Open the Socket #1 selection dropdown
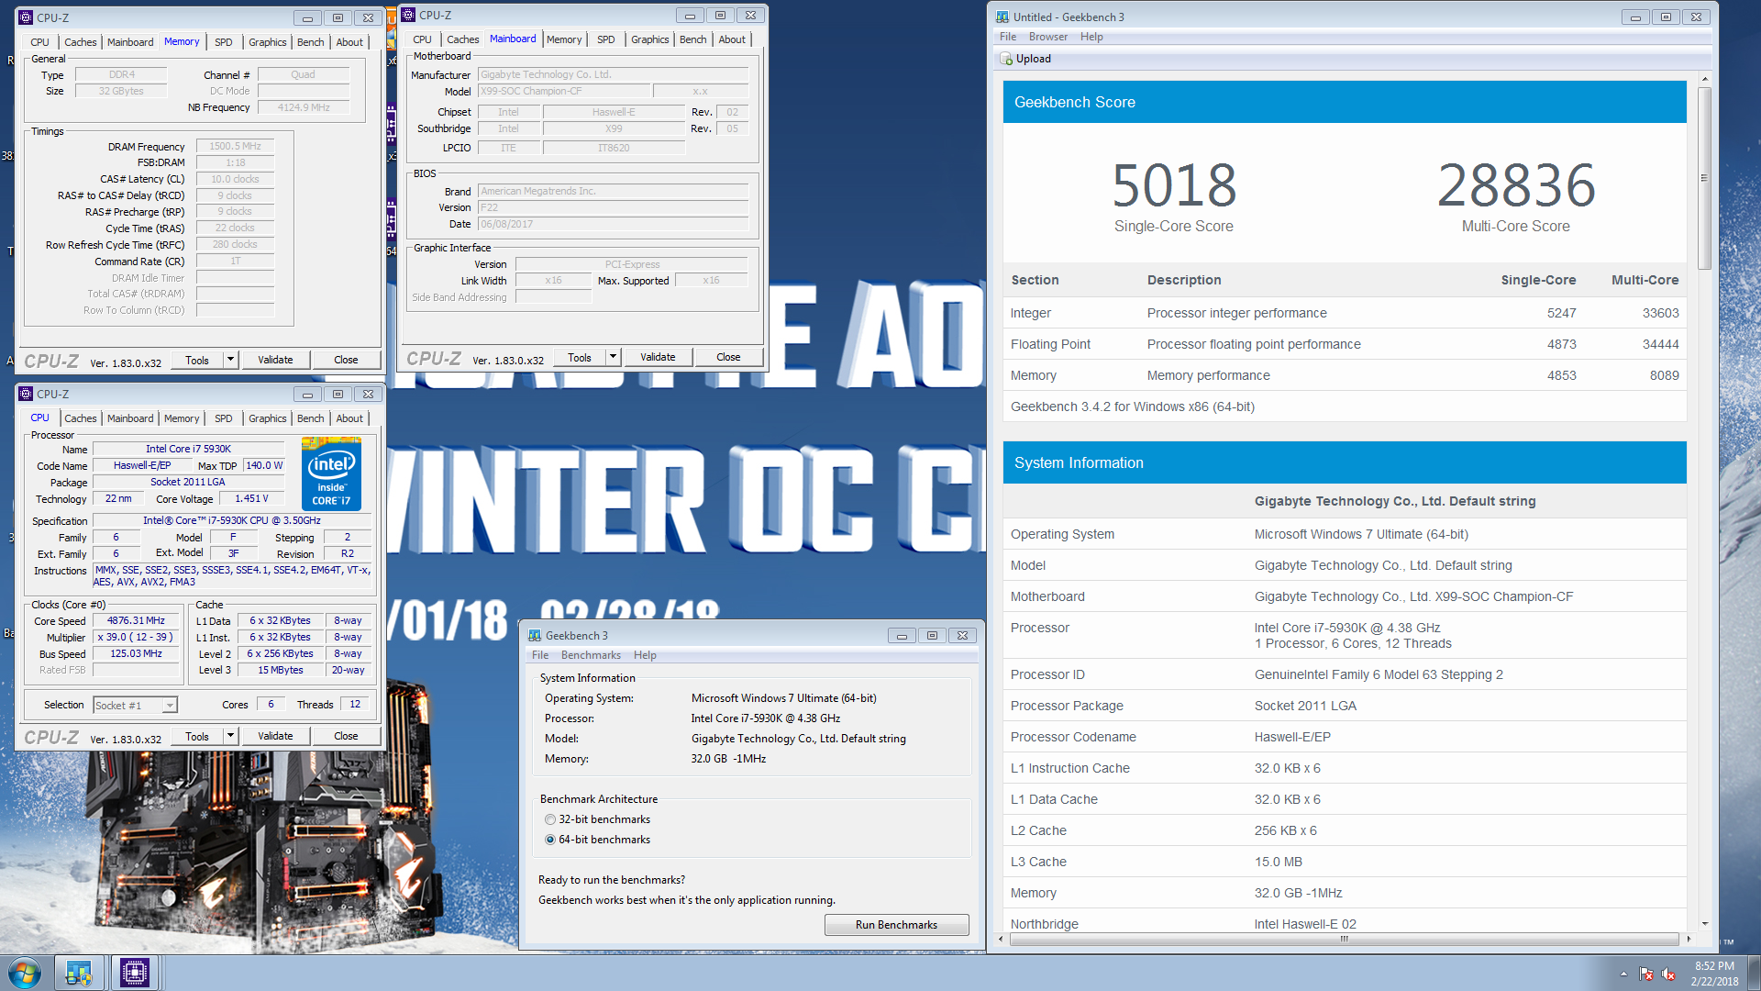Viewport: 1761px width, 991px height. (170, 706)
